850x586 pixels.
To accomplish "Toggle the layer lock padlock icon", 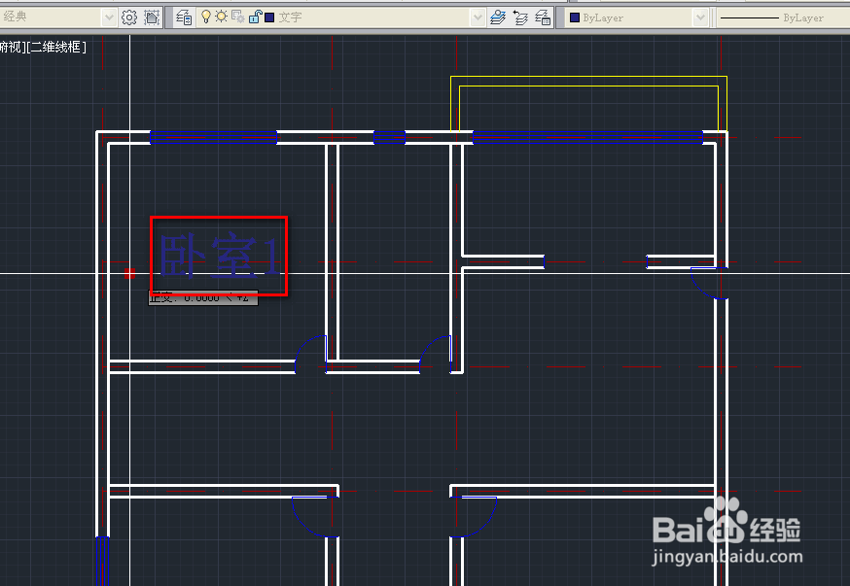I will (255, 17).
